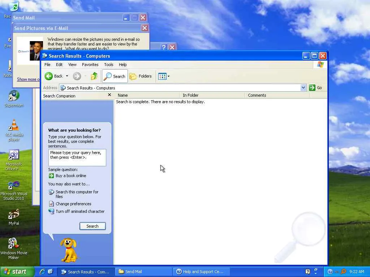
Task: Show the Folders pane
Action: pyautogui.click(x=141, y=76)
